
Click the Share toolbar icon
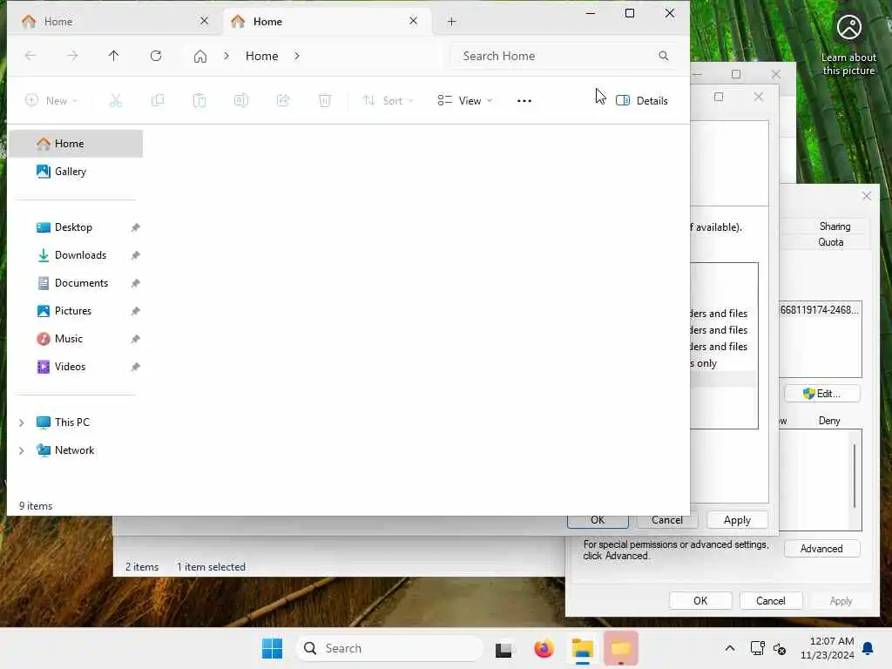[283, 101]
